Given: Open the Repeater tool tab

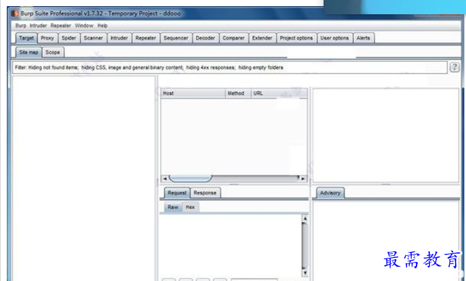Looking at the screenshot, I should 146,38.
